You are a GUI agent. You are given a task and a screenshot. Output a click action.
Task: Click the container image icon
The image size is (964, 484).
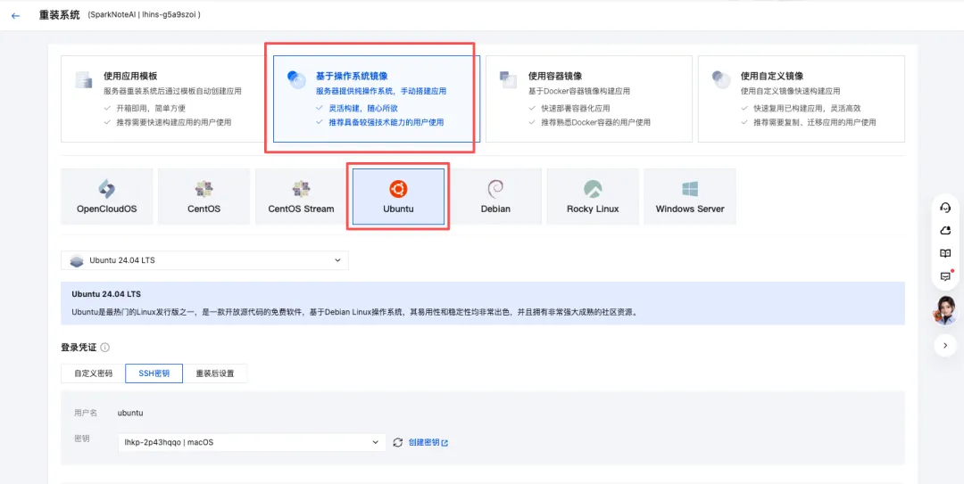(508, 80)
